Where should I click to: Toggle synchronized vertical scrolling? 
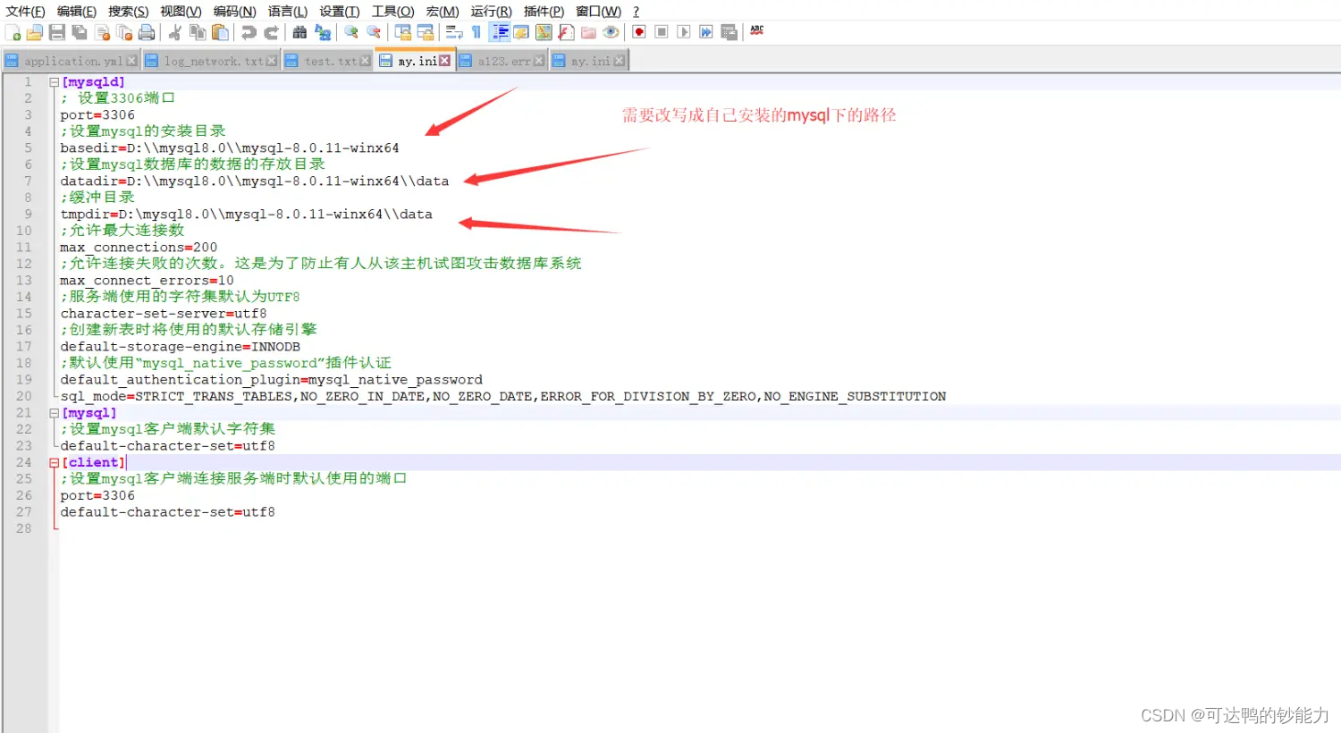pyautogui.click(x=403, y=32)
